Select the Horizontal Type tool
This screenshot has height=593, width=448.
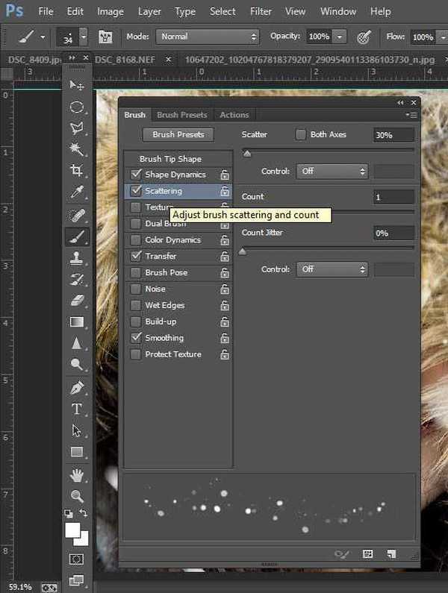pos(77,409)
